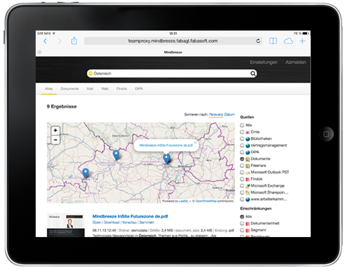Click Abmelden to log out

coord(296,62)
